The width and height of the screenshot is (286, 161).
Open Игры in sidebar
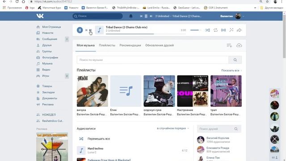pos(46,76)
